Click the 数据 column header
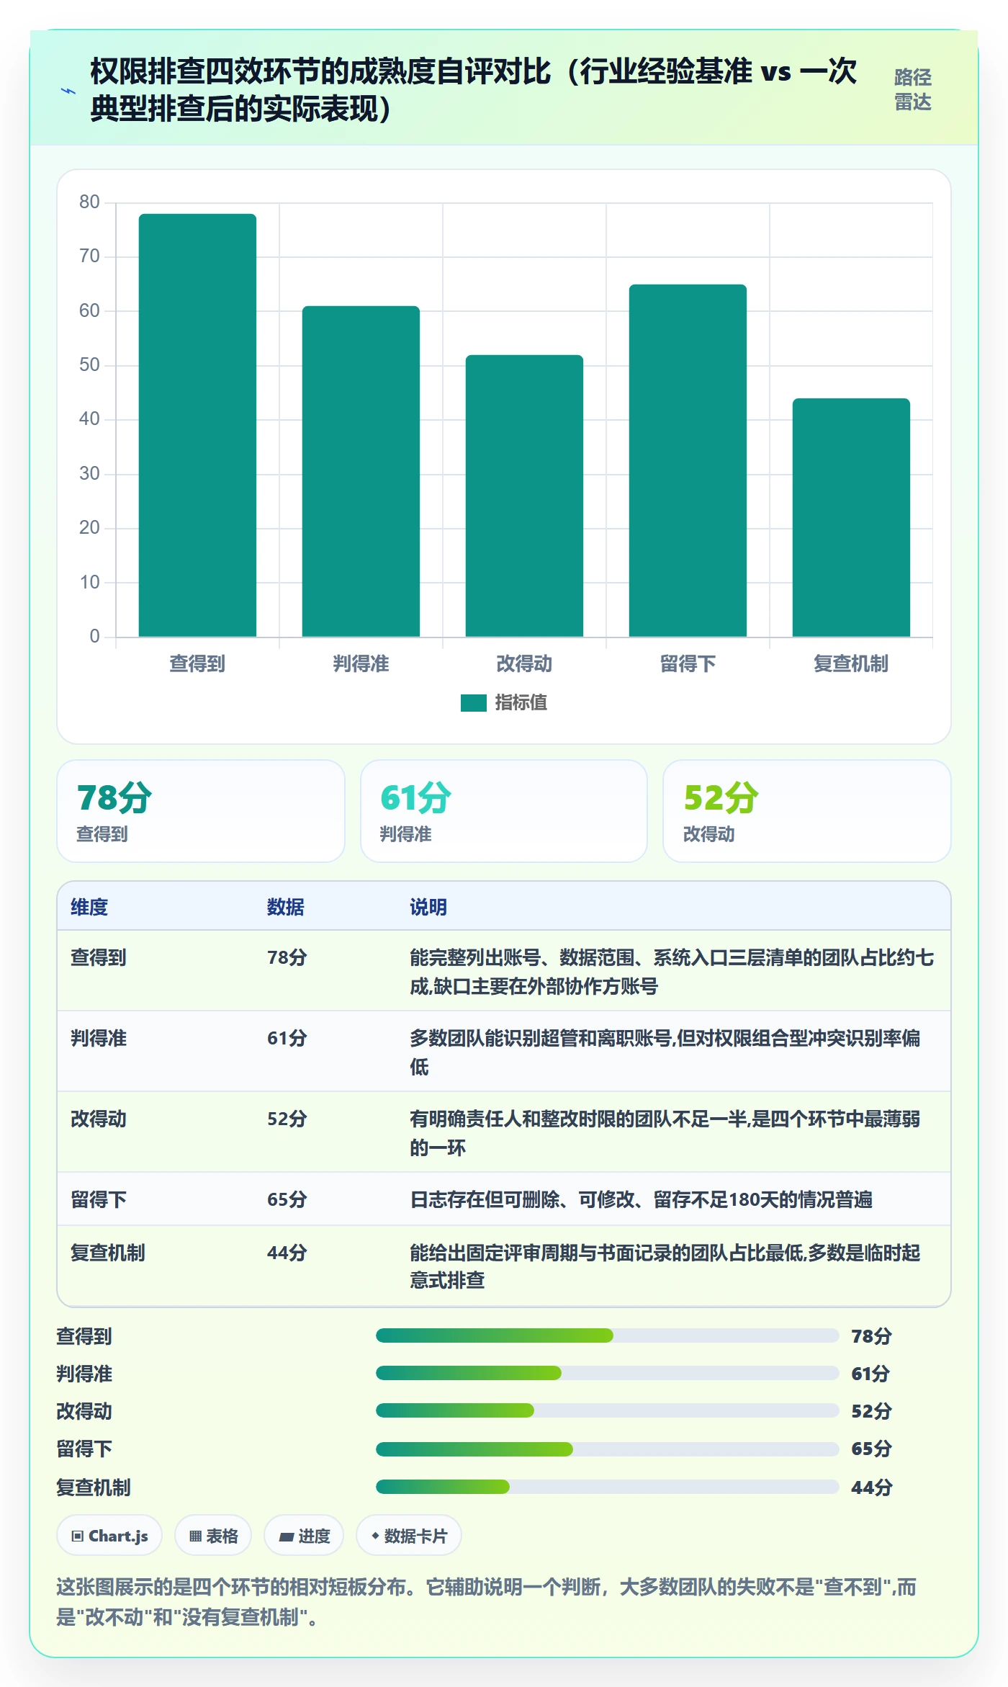This screenshot has width=1008, height=1687. point(286,907)
